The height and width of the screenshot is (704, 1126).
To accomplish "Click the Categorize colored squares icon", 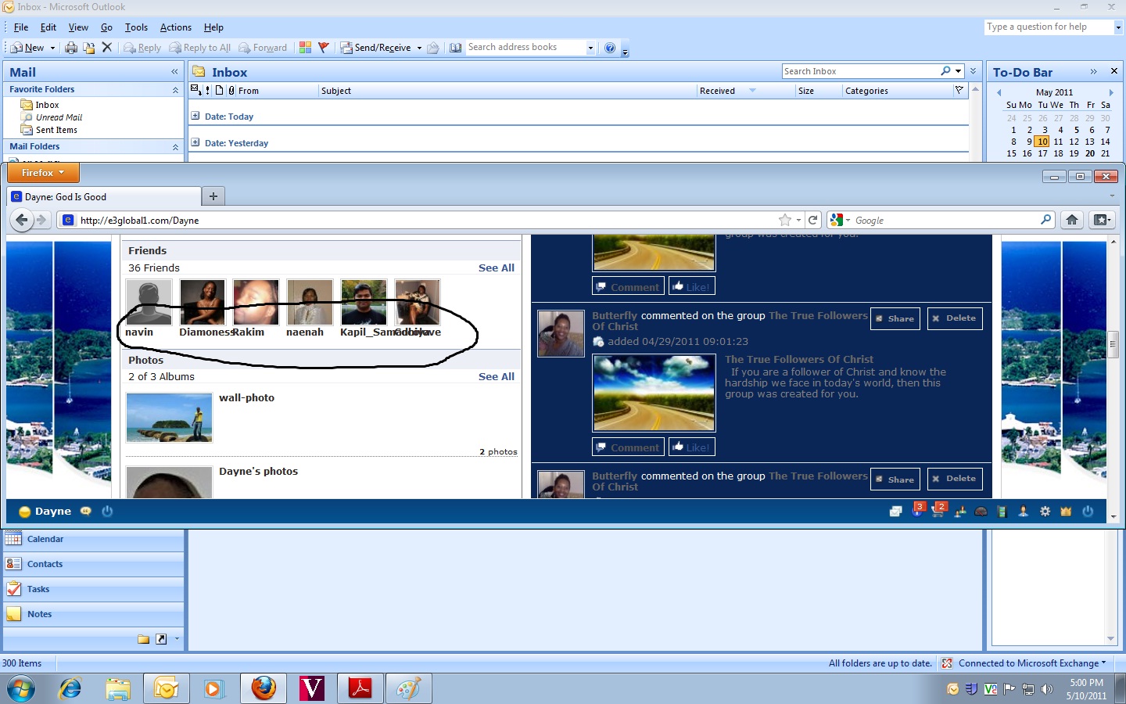I will coord(305,48).
